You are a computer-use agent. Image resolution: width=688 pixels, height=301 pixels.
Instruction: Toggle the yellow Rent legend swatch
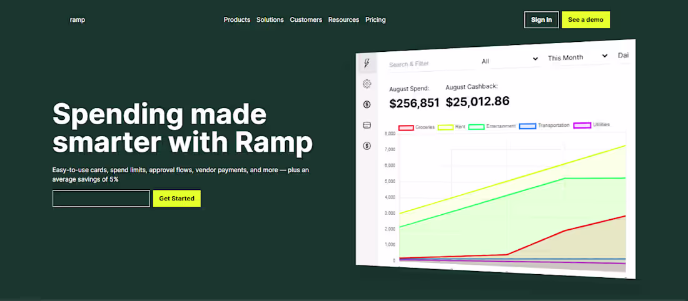click(445, 127)
